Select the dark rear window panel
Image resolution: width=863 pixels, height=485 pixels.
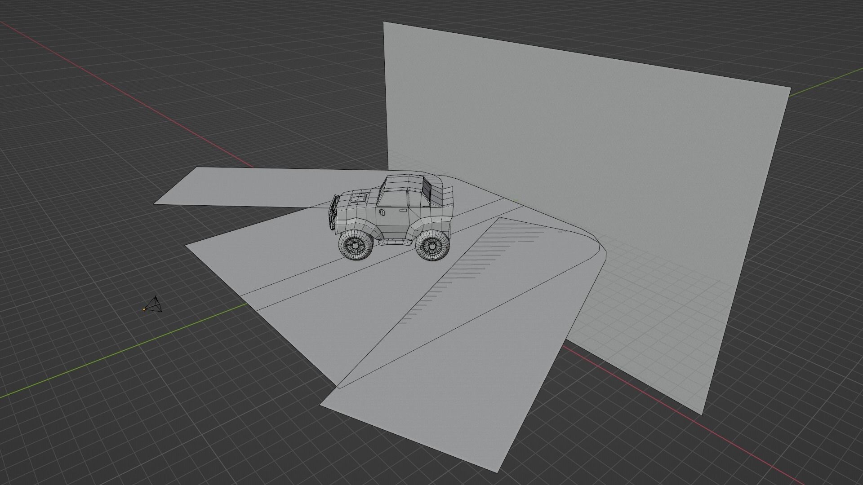coord(427,189)
